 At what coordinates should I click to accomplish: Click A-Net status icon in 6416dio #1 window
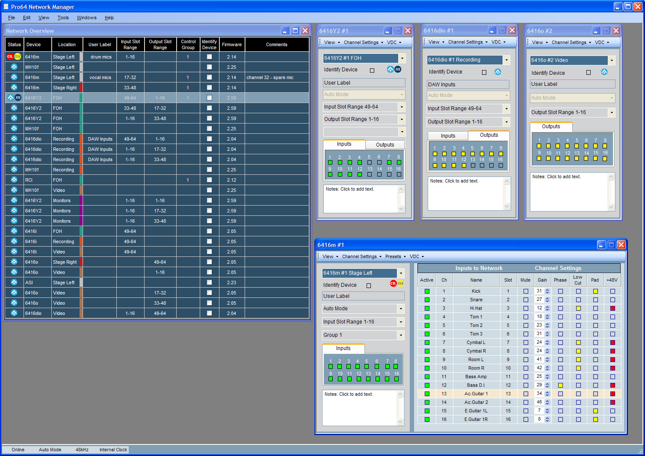click(x=498, y=72)
